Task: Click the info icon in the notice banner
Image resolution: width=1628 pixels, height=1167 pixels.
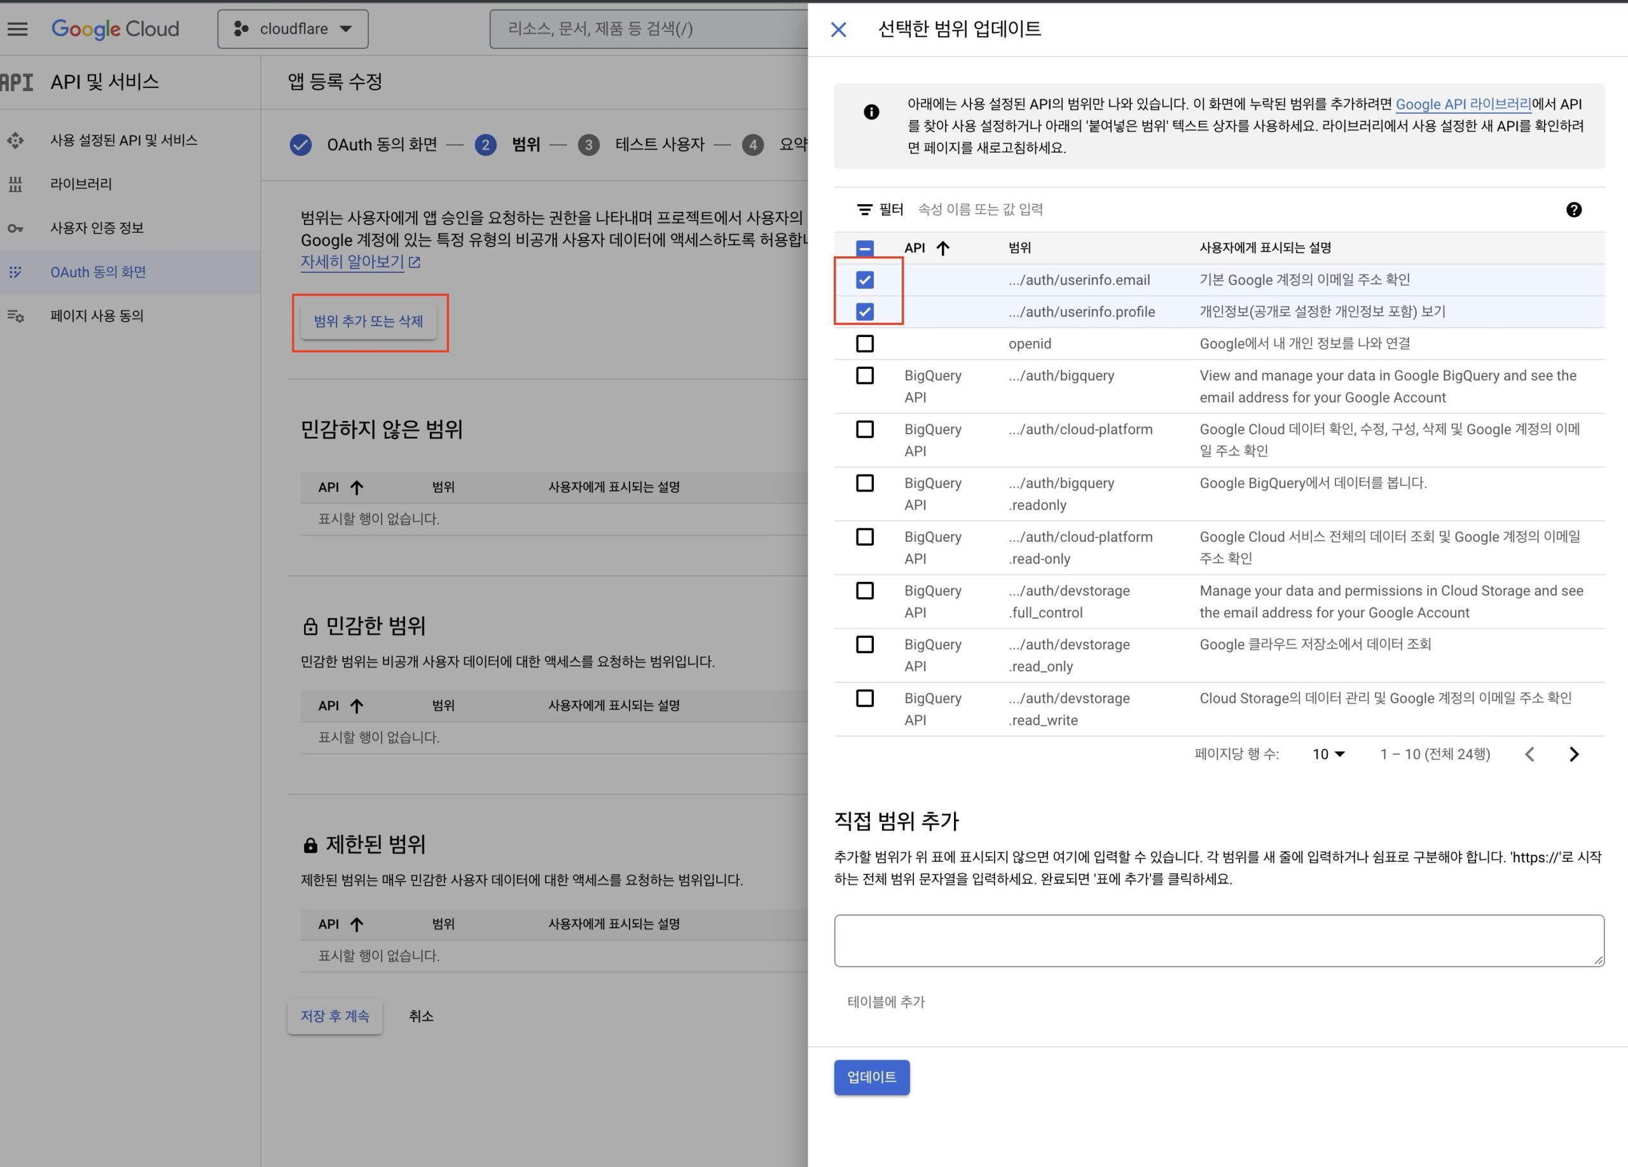Action: (871, 112)
